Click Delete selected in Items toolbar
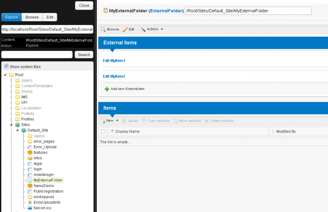This screenshot has height=212, width=328. point(219,121)
